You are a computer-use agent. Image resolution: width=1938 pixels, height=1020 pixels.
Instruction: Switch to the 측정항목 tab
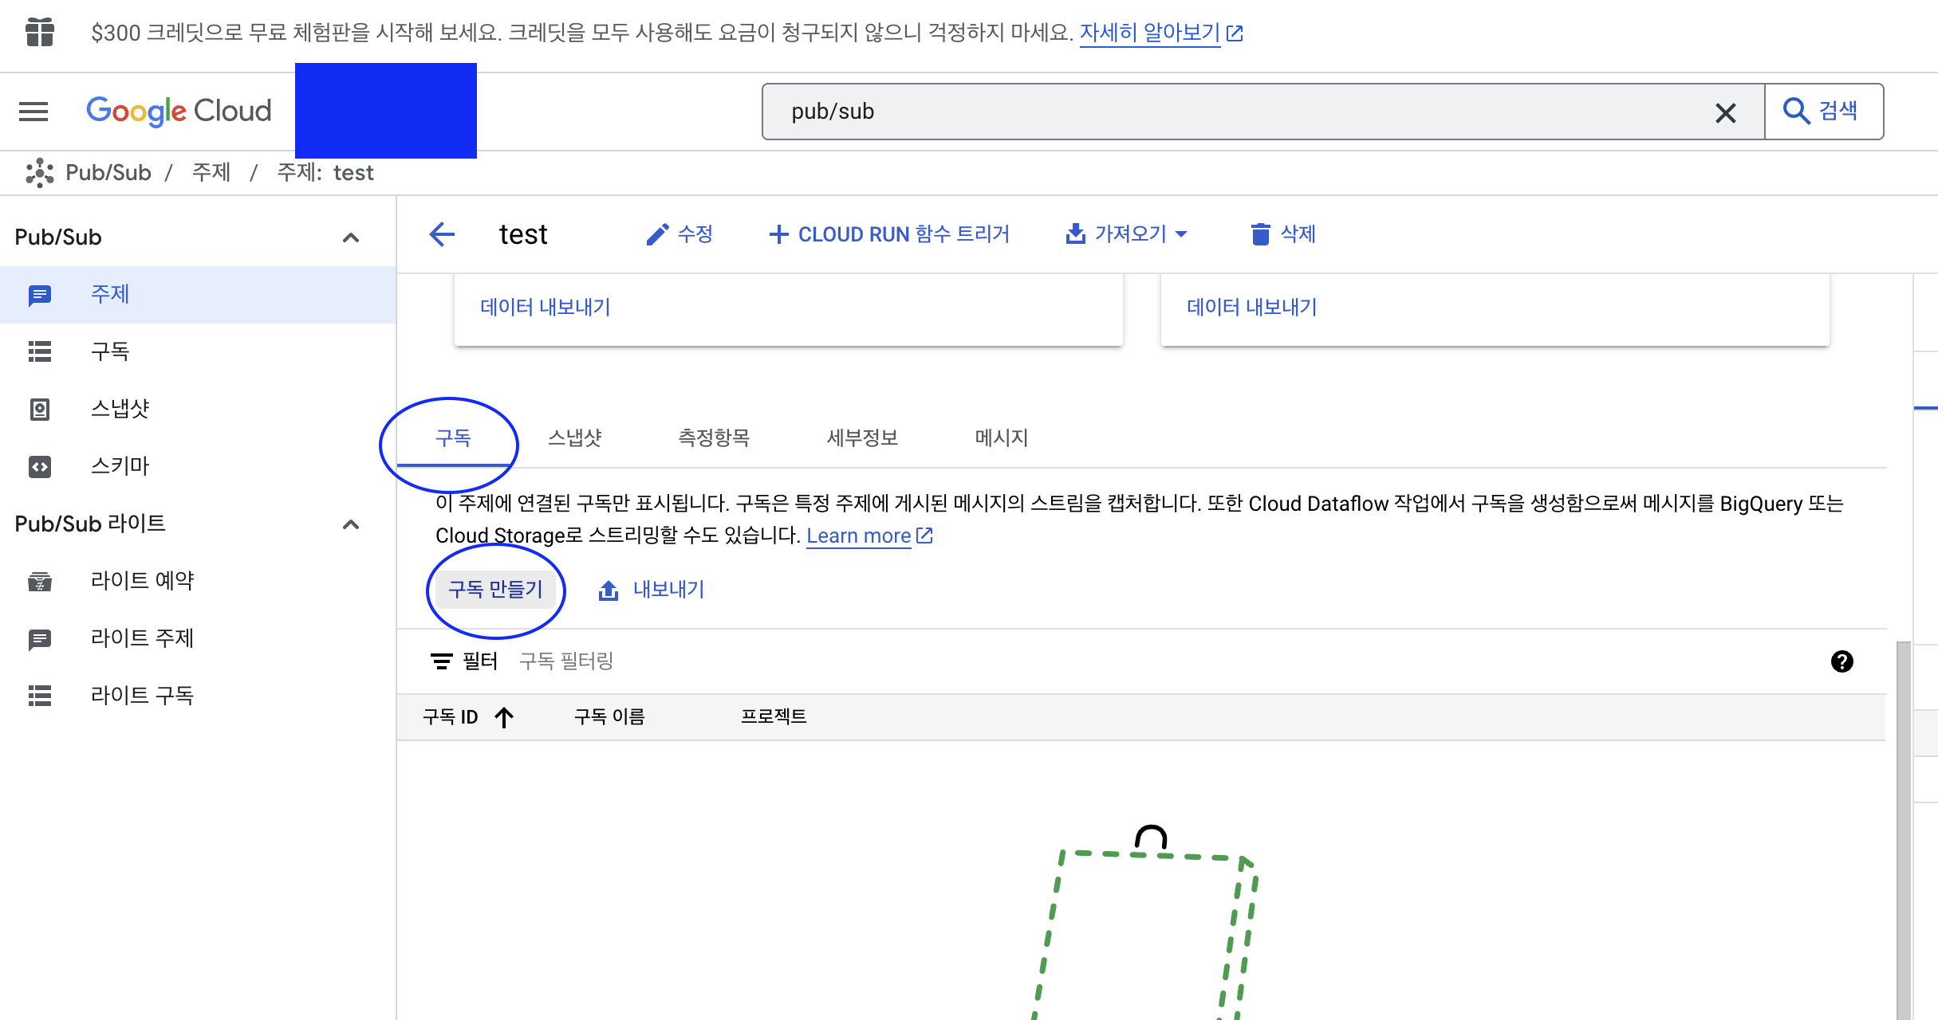[x=713, y=437]
